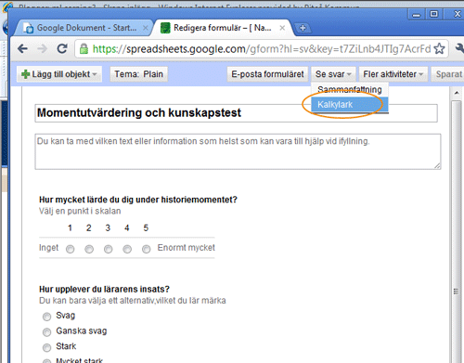The image size is (464, 363).
Task: Minimize the browser window
Action: 417,14
